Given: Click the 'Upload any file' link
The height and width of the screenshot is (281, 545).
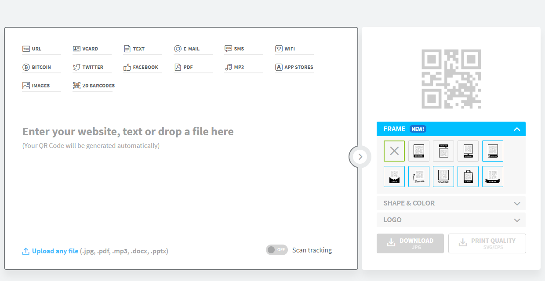Looking at the screenshot, I should pos(50,251).
